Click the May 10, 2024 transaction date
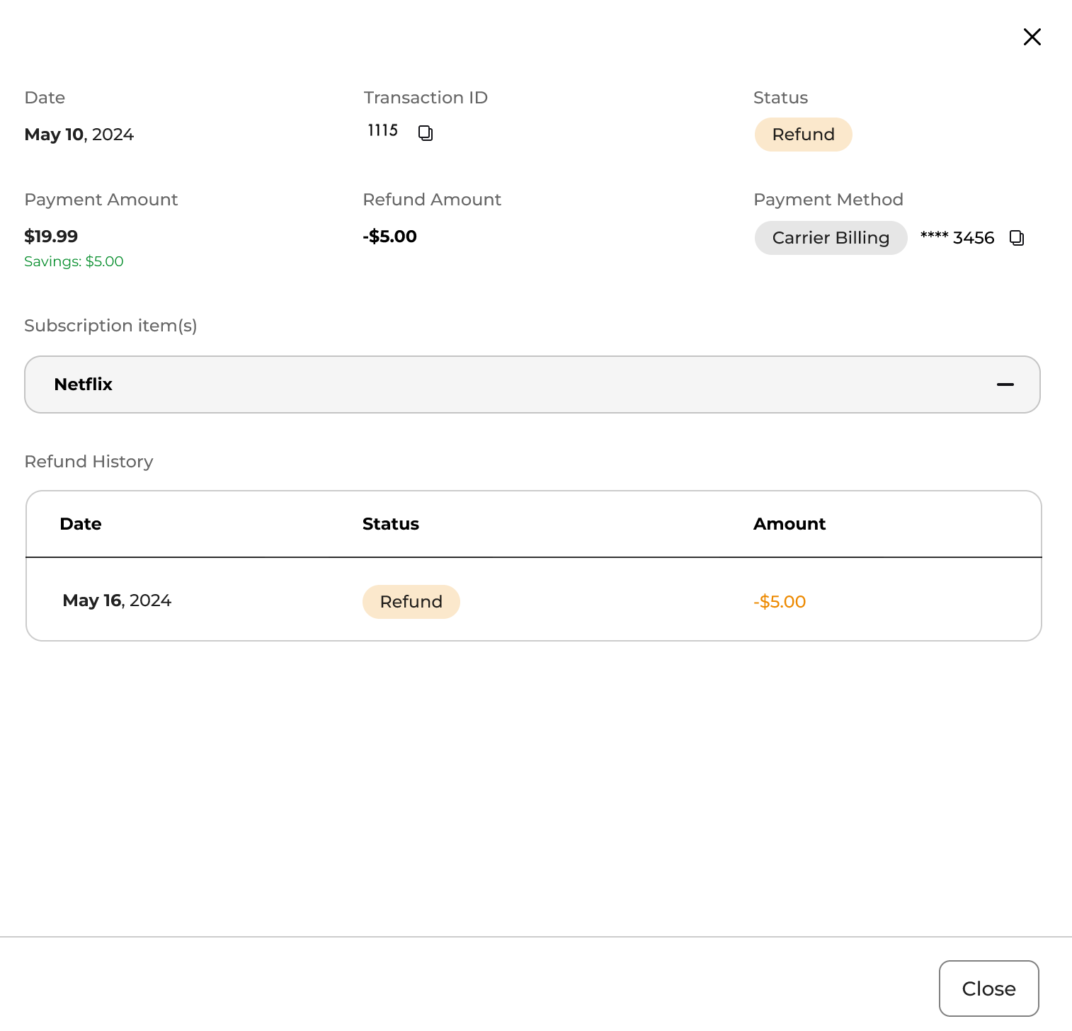 coord(79,135)
